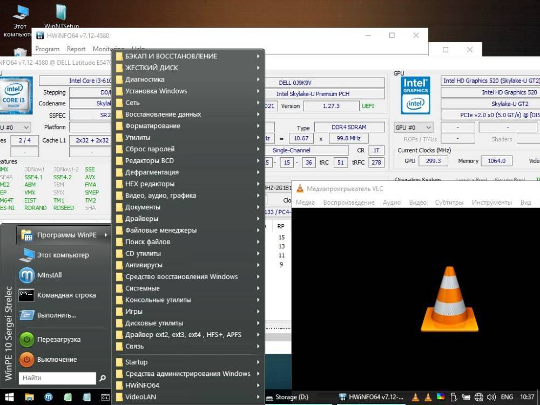The height and width of the screenshot is (405, 540).
Task: Click the volume icon in the system tray
Action: point(491,397)
